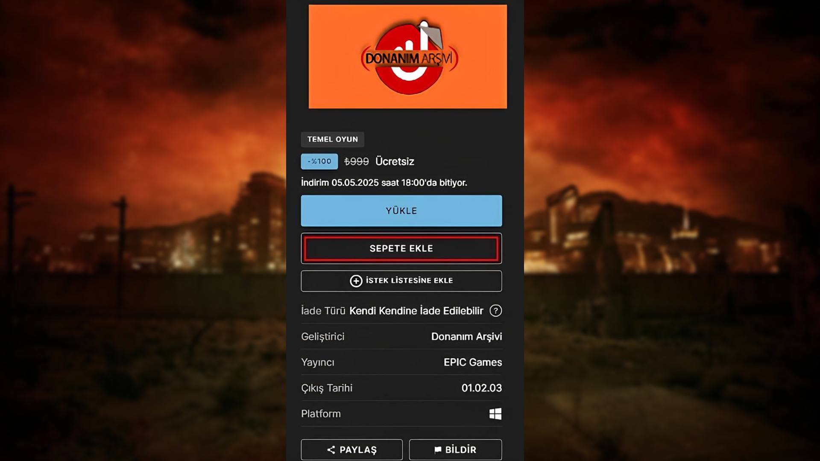The image size is (820, 461).
Task: Click the 01.02.03 release date value
Action: pyautogui.click(x=481, y=388)
